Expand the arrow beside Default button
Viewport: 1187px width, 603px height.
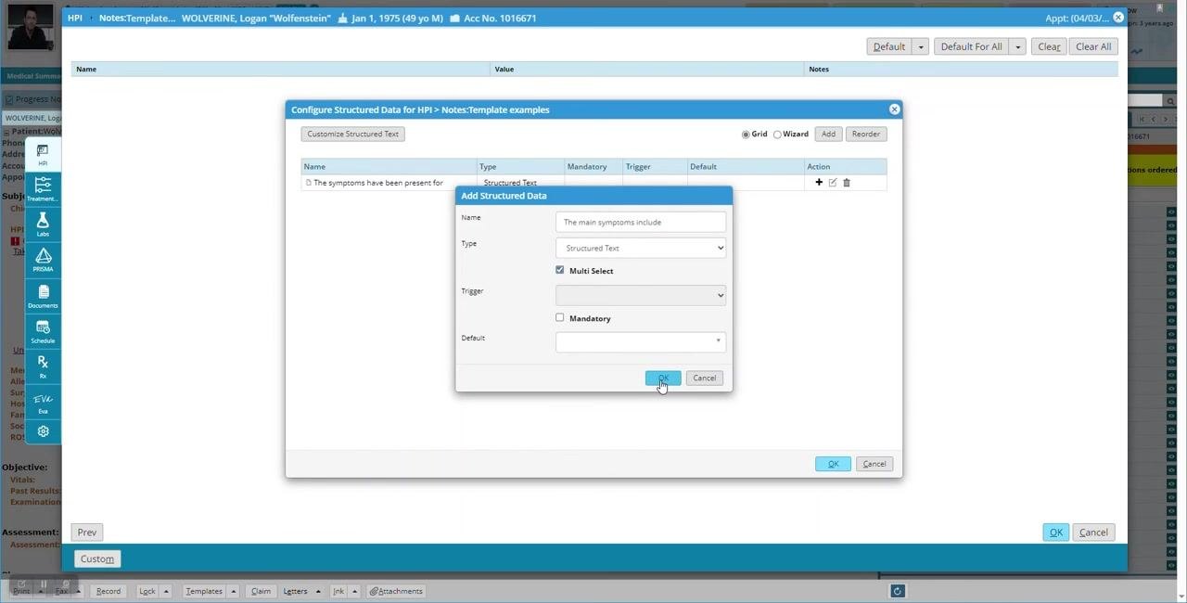click(921, 46)
